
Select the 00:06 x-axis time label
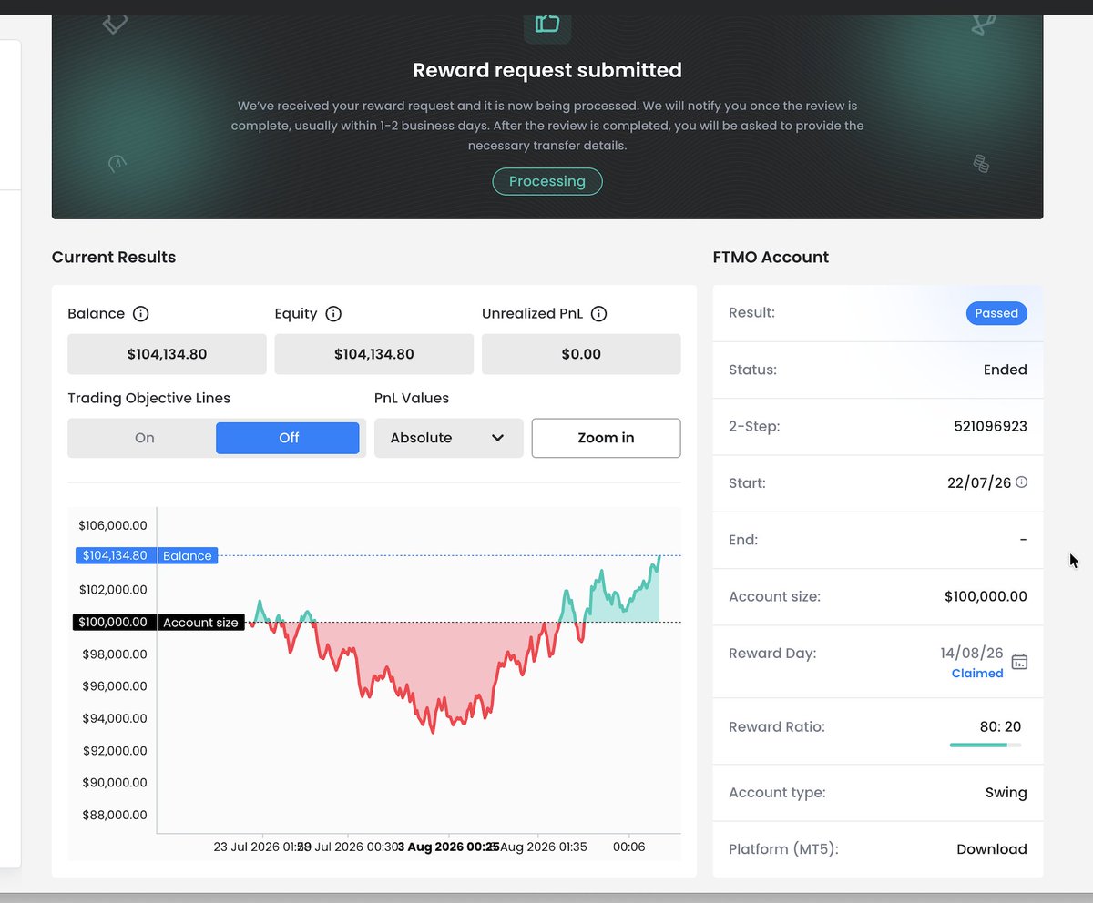pos(628,847)
